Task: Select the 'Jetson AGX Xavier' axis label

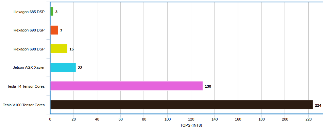Action: pyautogui.click(x=29, y=67)
